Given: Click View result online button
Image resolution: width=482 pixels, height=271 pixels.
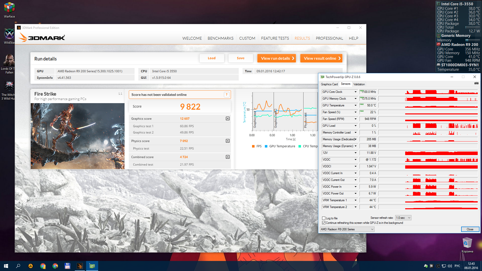Looking at the screenshot, I should coord(321,58).
